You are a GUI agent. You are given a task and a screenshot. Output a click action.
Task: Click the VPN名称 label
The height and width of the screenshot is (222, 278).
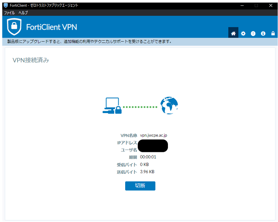[129, 136]
